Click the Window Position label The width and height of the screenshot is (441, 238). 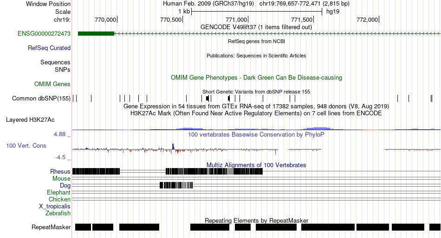(48, 4)
